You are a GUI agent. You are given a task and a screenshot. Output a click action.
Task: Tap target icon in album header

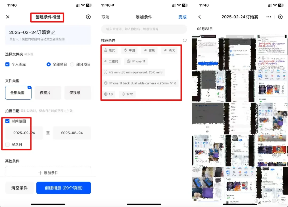pyautogui.click(x=280, y=17)
